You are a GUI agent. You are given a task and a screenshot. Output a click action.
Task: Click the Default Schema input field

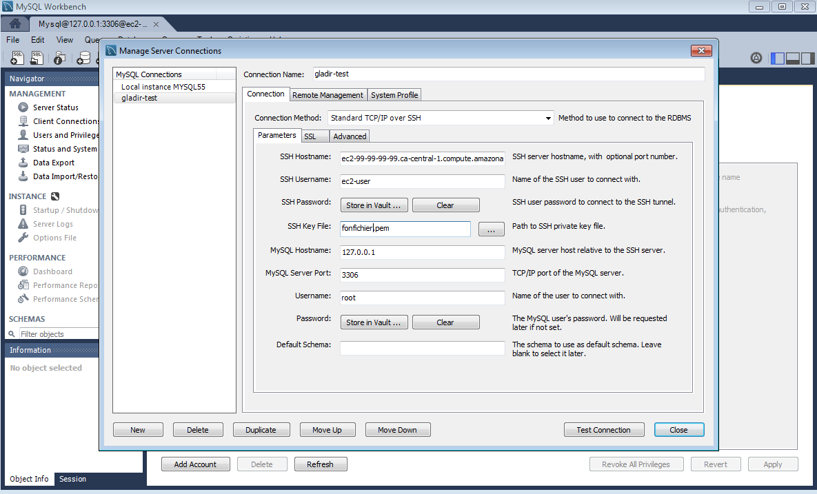click(x=423, y=349)
